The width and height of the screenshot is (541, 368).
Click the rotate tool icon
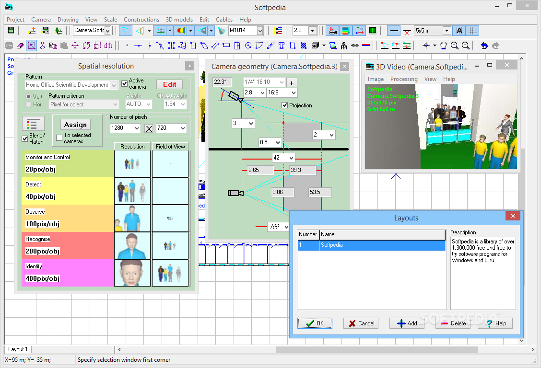click(86, 46)
